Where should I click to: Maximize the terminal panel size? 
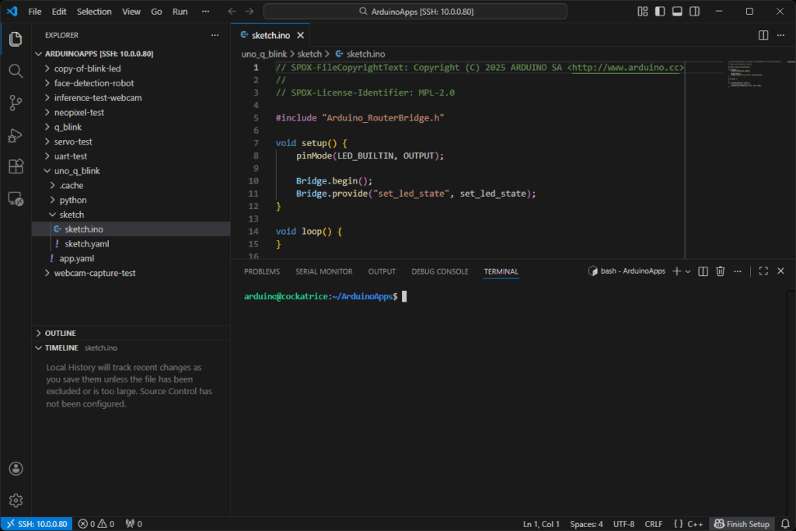pyautogui.click(x=763, y=271)
